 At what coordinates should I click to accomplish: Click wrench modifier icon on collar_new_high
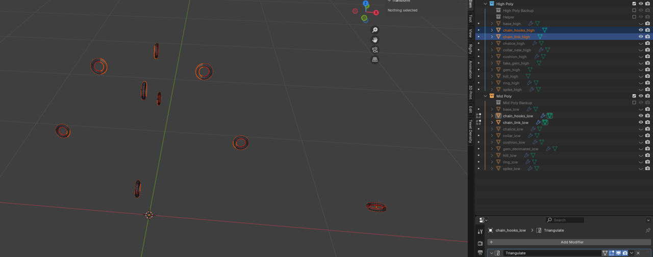541,50
